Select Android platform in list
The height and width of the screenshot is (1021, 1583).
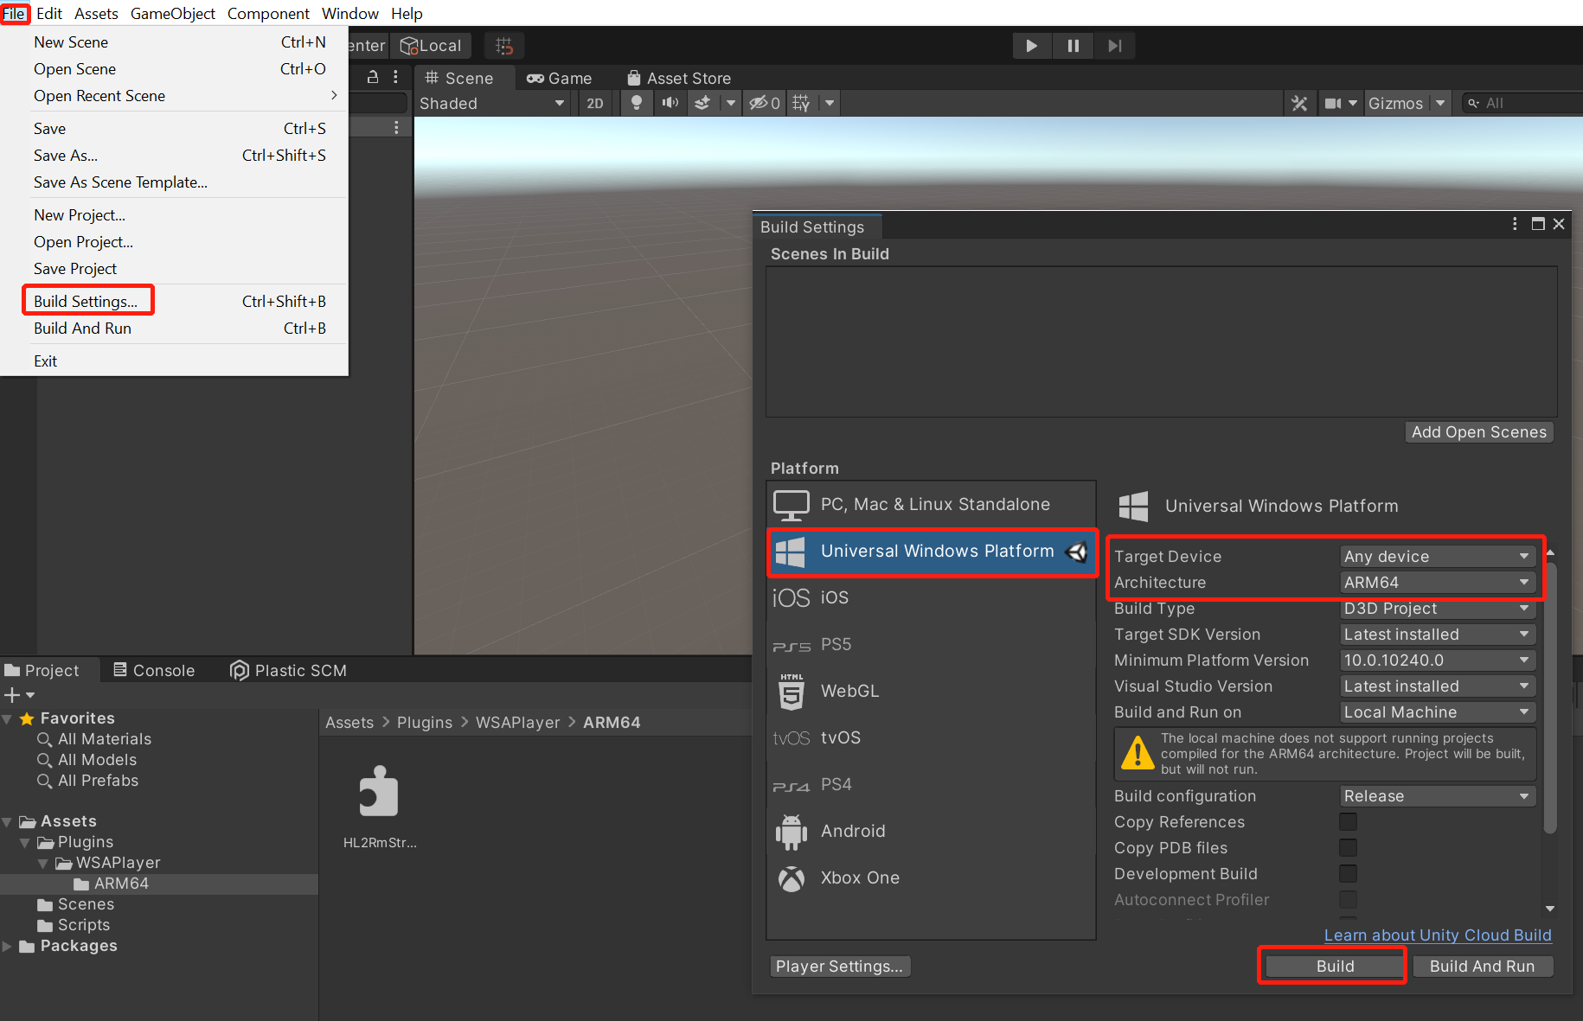pyautogui.click(x=932, y=832)
